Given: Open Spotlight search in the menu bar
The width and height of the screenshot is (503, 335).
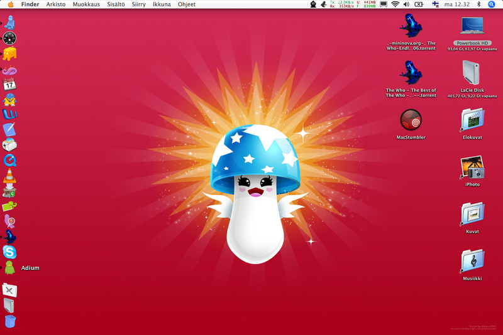Looking at the screenshot, I should (491, 4).
